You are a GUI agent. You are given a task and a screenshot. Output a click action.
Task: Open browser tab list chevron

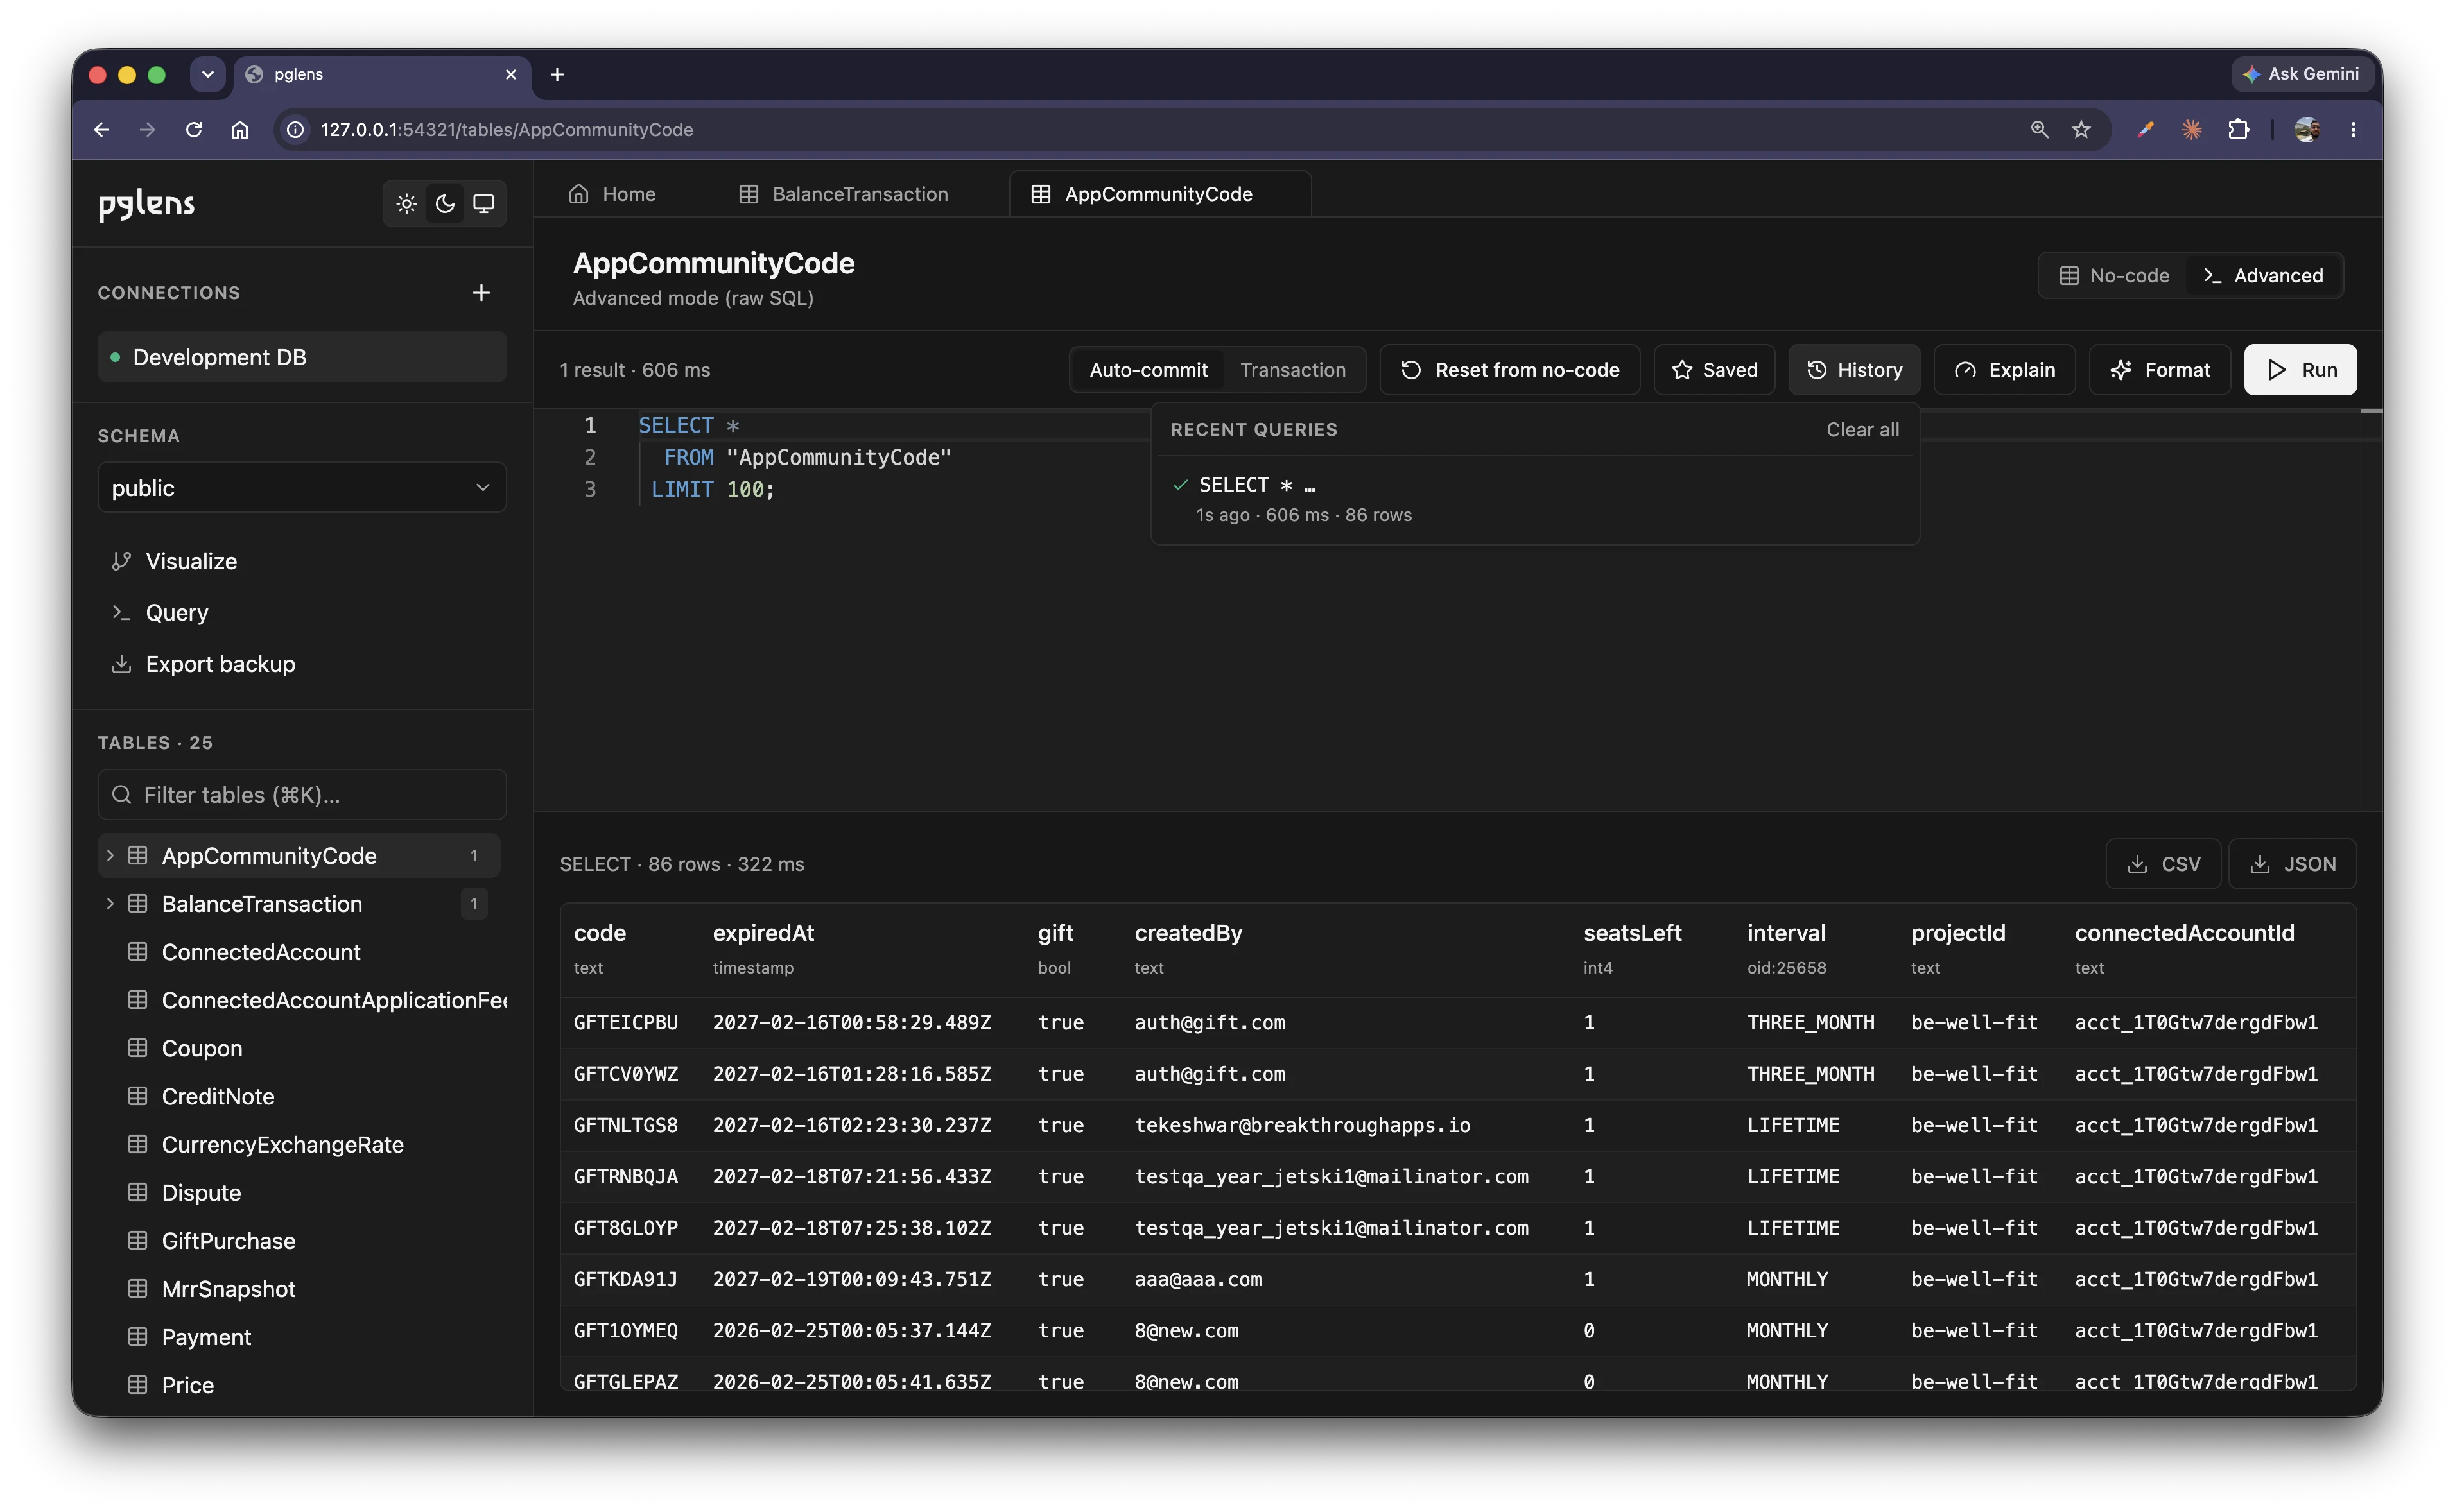pyautogui.click(x=208, y=74)
